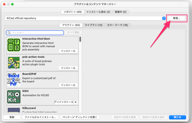Open the KiCad official repository dropdown

(164, 18)
